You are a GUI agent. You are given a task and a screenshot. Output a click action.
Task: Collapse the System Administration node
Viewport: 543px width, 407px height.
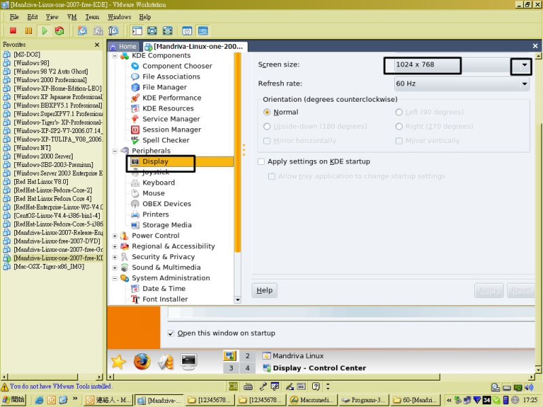pos(115,278)
